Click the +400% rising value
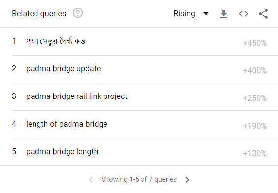The width and height of the screenshot is (278, 193). pos(255,70)
